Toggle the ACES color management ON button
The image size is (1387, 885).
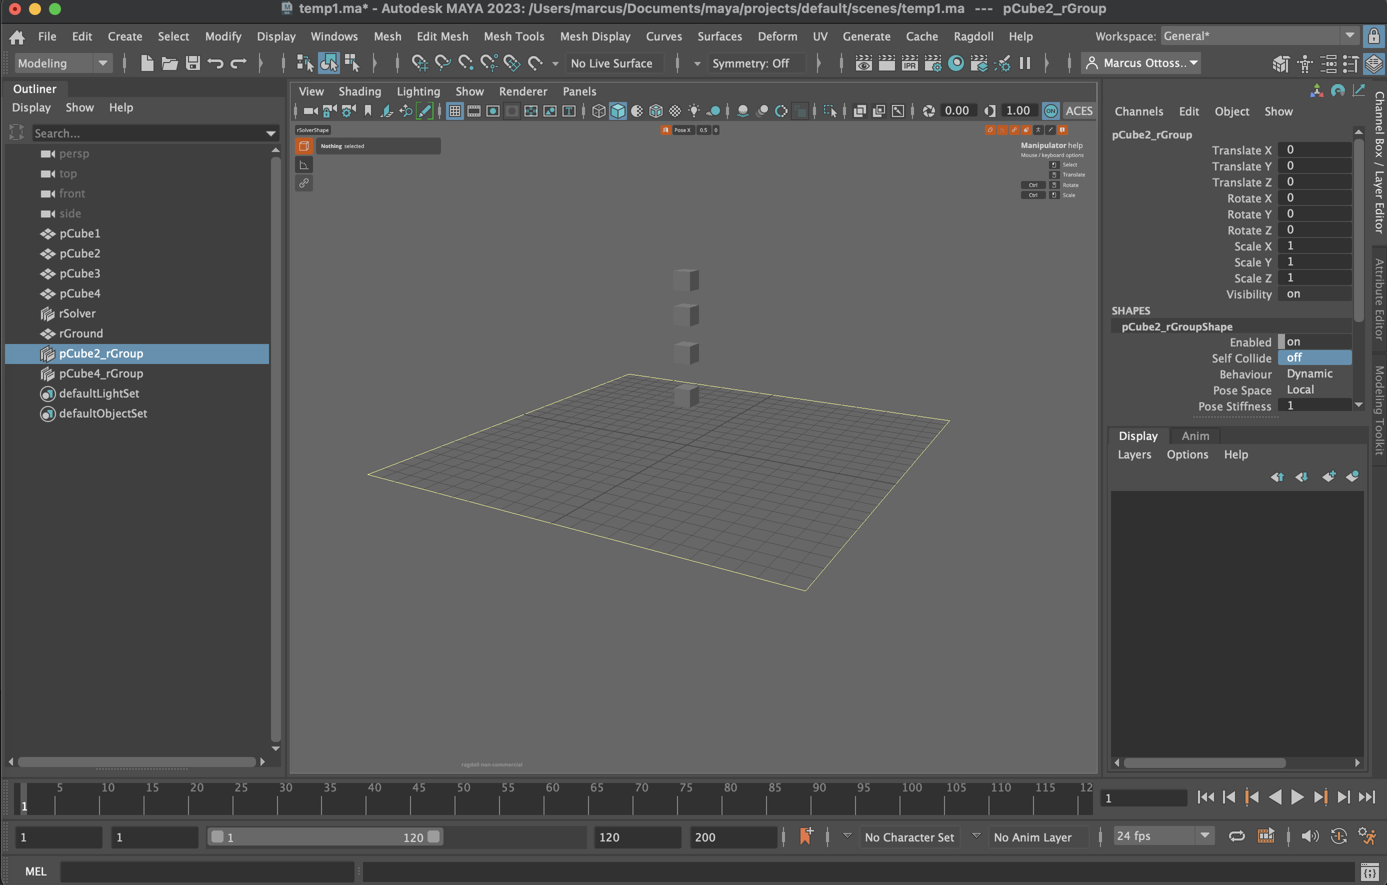coord(1050,110)
